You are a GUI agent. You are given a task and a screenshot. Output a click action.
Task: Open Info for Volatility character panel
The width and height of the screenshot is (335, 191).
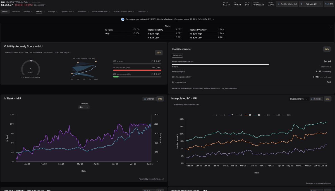point(327,49)
